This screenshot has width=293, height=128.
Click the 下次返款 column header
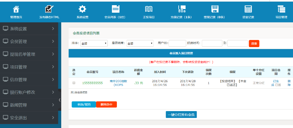tap(188, 72)
